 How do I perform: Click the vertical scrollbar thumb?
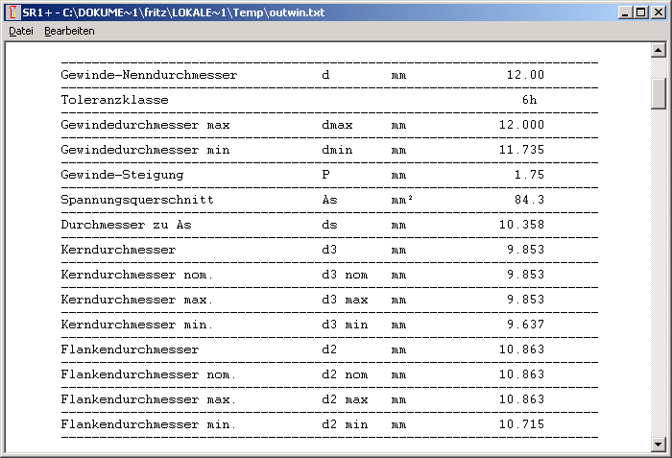659,93
